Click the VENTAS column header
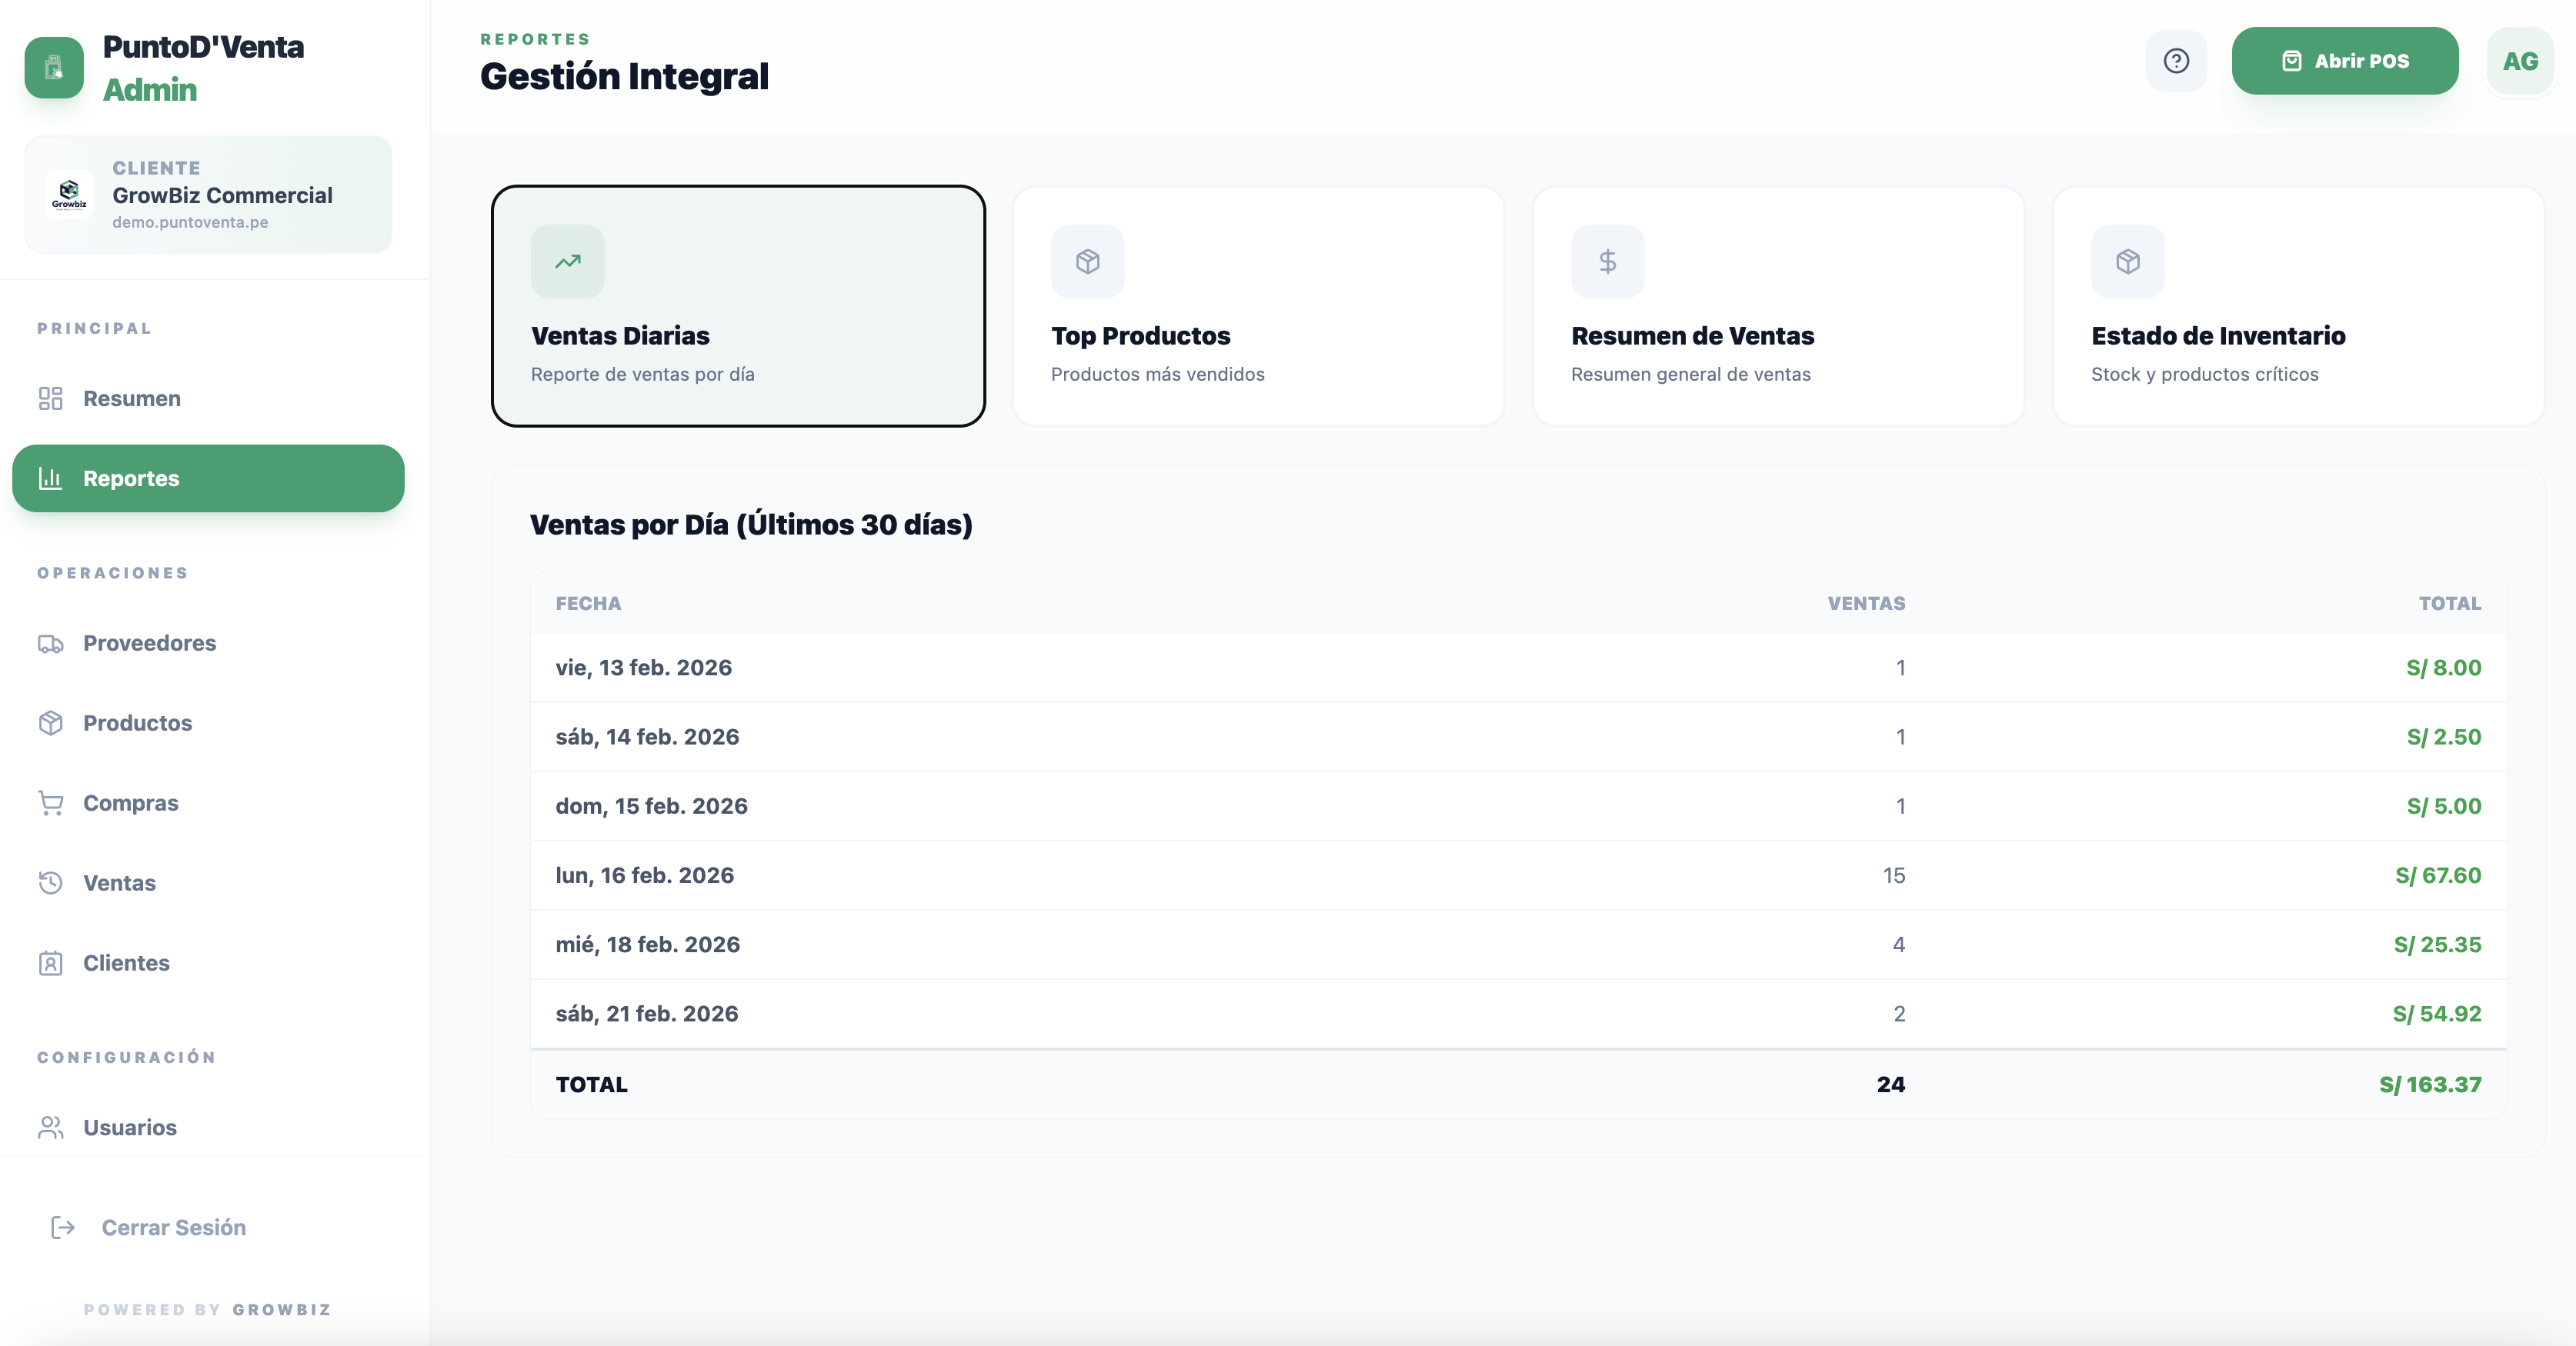2576x1346 pixels. click(1866, 603)
